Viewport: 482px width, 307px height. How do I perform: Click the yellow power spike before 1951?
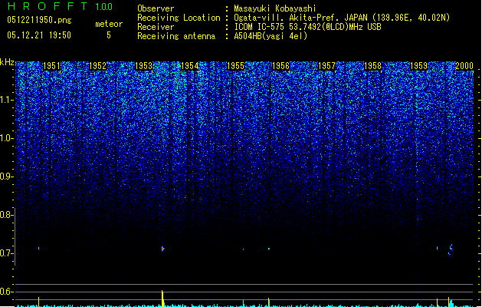pos(39,302)
